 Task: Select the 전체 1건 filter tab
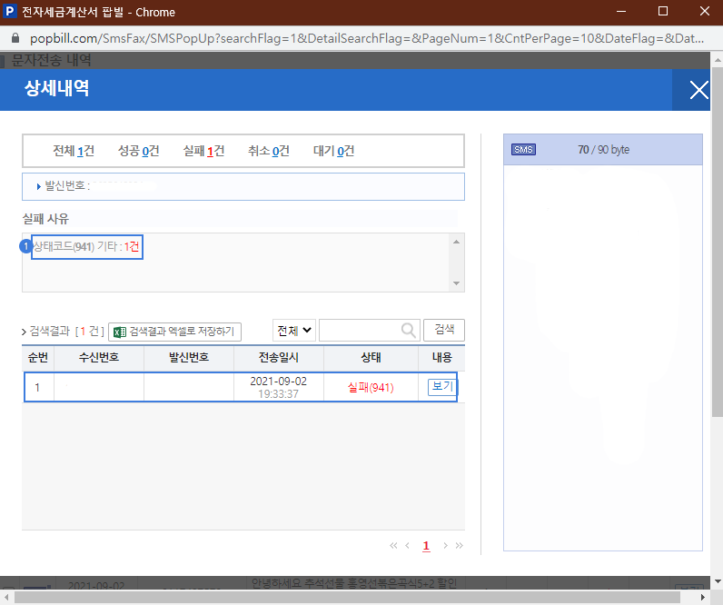73,151
